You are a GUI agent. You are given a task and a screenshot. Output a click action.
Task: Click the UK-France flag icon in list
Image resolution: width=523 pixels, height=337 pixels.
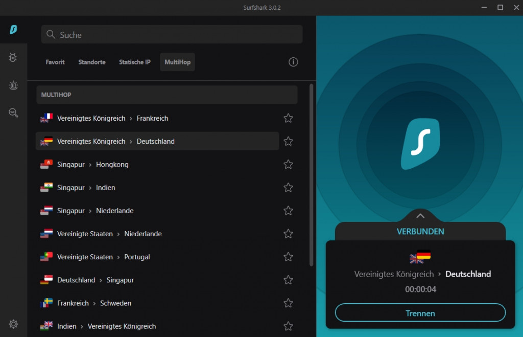(46, 118)
